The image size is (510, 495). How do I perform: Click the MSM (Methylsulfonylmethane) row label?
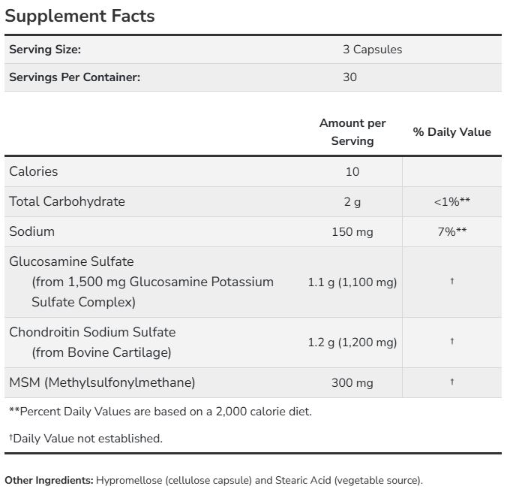click(102, 382)
